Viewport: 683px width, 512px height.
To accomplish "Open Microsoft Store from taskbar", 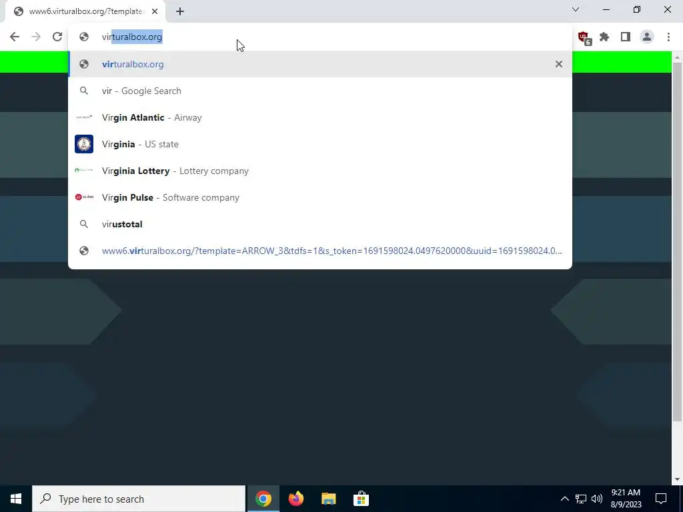I will pos(361,499).
